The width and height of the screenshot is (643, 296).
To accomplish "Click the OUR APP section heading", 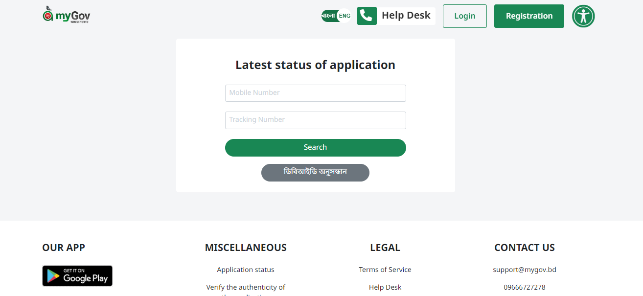I will (64, 248).
